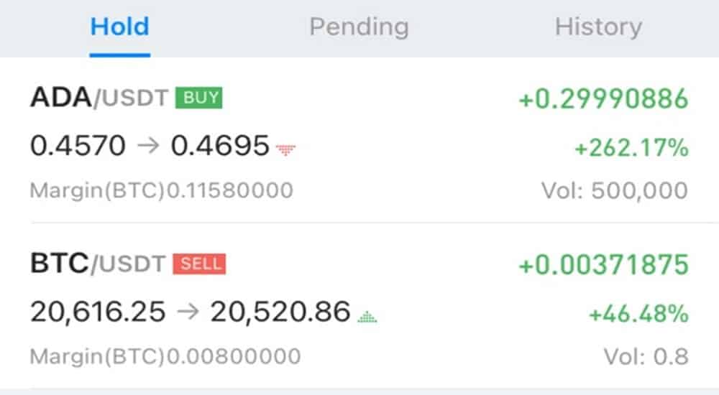This screenshot has width=719, height=395.
Task: Click the arrow between 0.4570 and 0.4695
Action: pyautogui.click(x=148, y=146)
